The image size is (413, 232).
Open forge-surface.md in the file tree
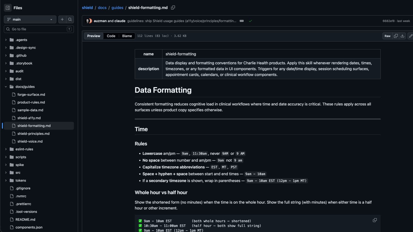pos(31,95)
